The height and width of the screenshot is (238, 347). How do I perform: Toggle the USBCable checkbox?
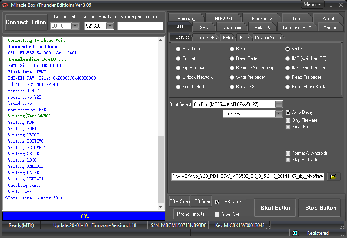pyautogui.click(x=217, y=202)
